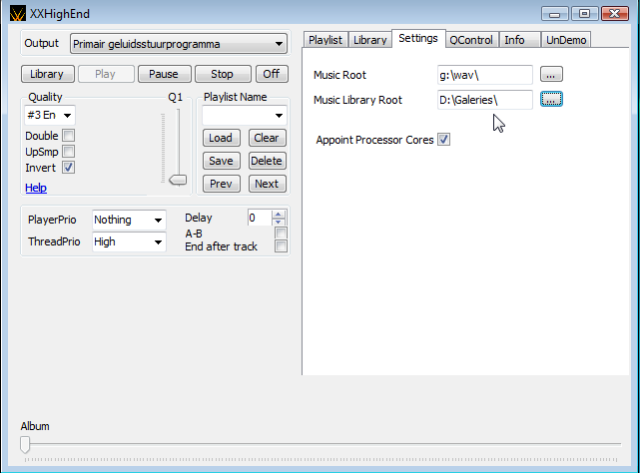640x473 pixels.
Task: Open the Output device dropdown
Action: [179, 44]
